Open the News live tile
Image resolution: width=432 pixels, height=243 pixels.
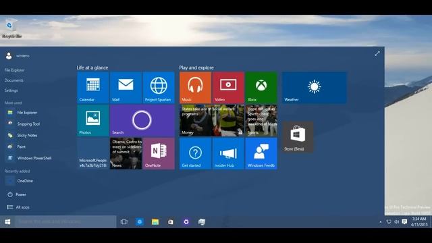tap(126, 153)
